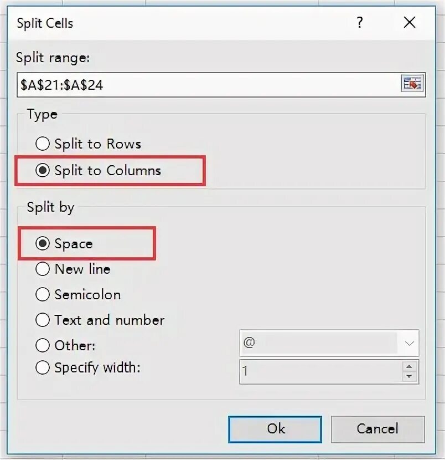Viewport: 445px width, 460px height.
Task: Increase width with the spinner up arrow
Action: coord(409,366)
